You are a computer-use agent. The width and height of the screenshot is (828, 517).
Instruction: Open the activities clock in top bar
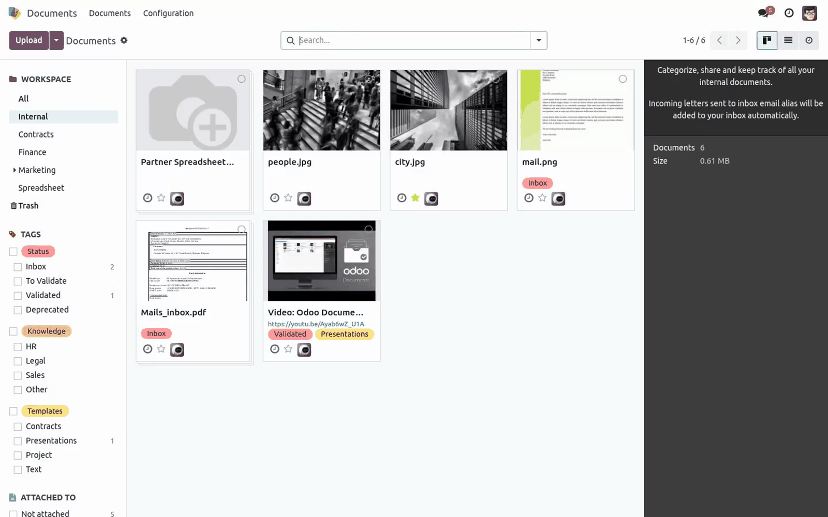tap(789, 13)
